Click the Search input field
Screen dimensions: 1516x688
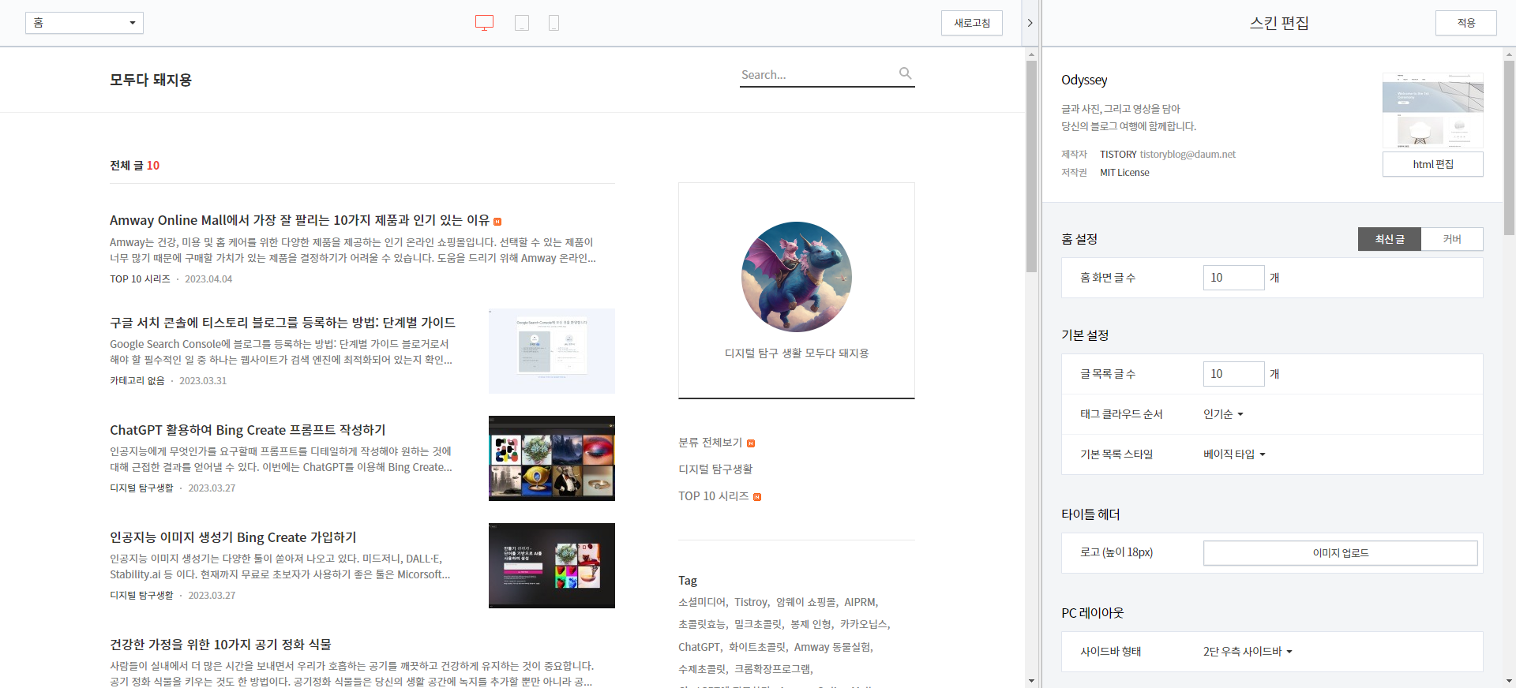tap(817, 74)
